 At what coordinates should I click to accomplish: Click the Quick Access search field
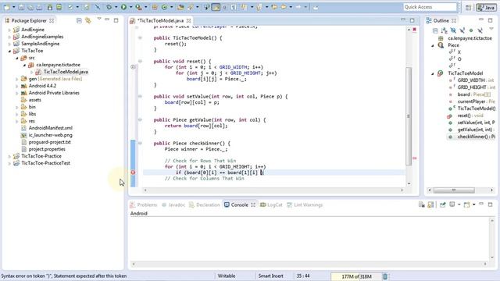point(430,7)
